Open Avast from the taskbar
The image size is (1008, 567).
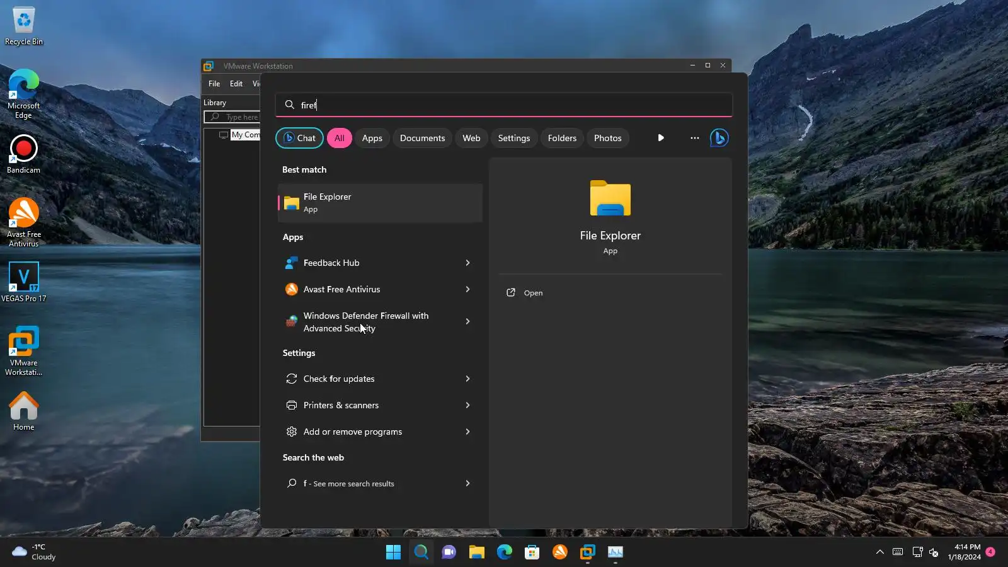559,552
